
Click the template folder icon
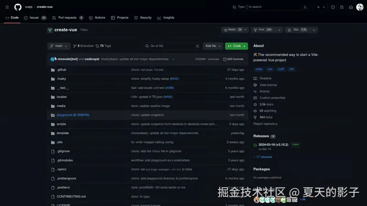[x=53, y=133]
